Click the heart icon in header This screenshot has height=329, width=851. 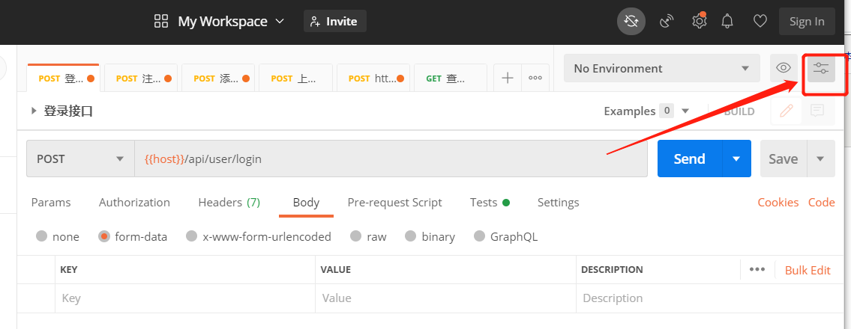point(760,22)
